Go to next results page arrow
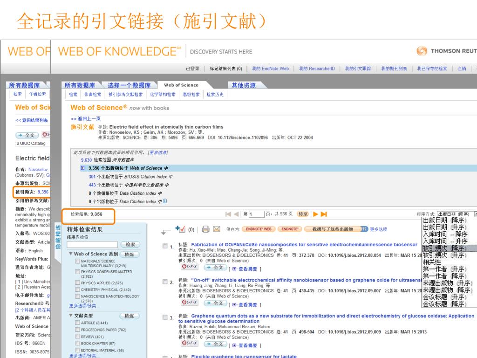Screen dimensions: 477x358 (x=315, y=214)
